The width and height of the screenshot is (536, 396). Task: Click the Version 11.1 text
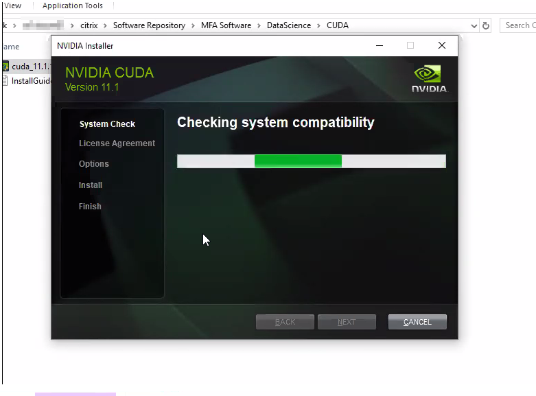pos(92,87)
